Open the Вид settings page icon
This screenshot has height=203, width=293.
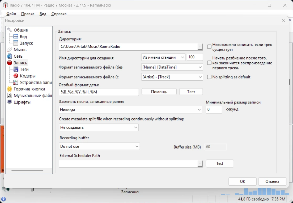tap(16, 36)
